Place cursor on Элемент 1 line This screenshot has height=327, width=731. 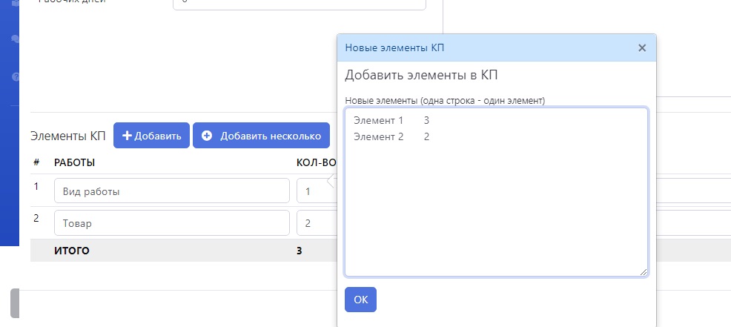391,120
